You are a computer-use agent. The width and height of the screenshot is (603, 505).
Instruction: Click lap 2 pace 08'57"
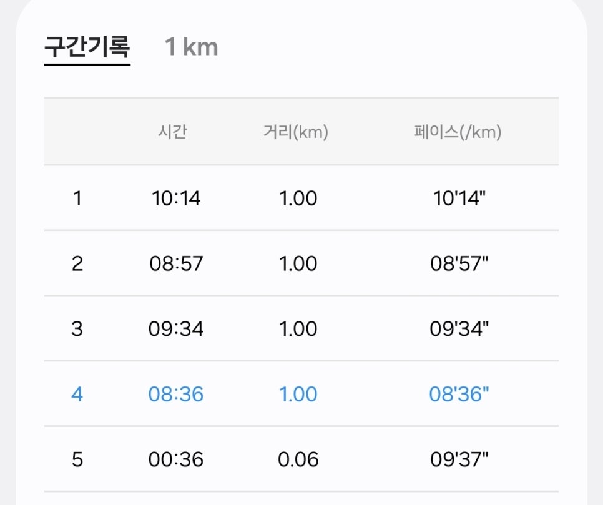[x=459, y=264]
